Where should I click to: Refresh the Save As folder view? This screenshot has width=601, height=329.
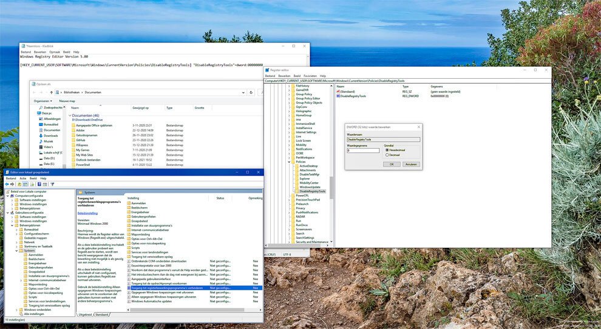coord(251,92)
